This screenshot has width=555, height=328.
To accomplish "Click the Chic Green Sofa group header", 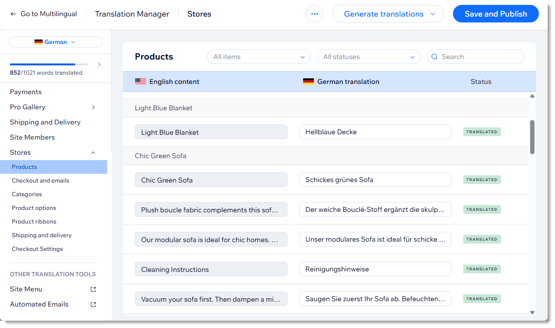I will pos(326,156).
